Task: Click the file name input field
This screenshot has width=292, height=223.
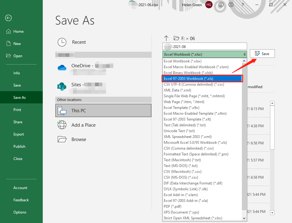Action: 205,46
